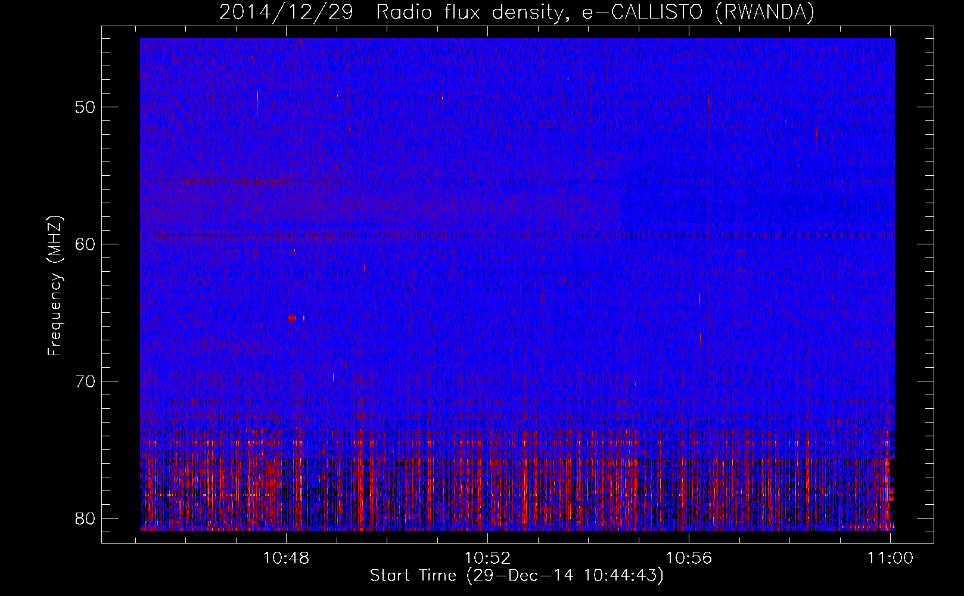Click the 10:56 time tick label
964x596 pixels.
click(689, 558)
